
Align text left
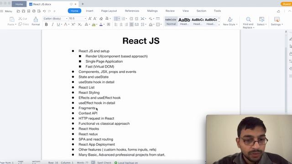point(116,24)
